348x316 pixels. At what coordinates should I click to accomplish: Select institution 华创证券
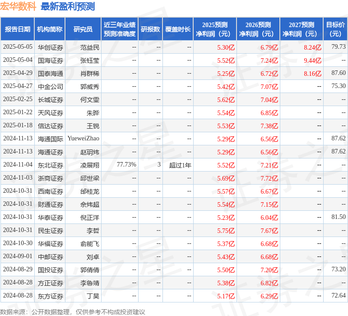point(51,47)
